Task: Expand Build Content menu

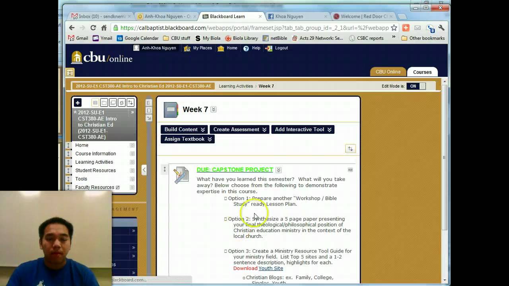Action: point(185,129)
